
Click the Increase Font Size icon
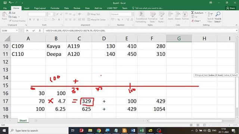tap(58, 14)
